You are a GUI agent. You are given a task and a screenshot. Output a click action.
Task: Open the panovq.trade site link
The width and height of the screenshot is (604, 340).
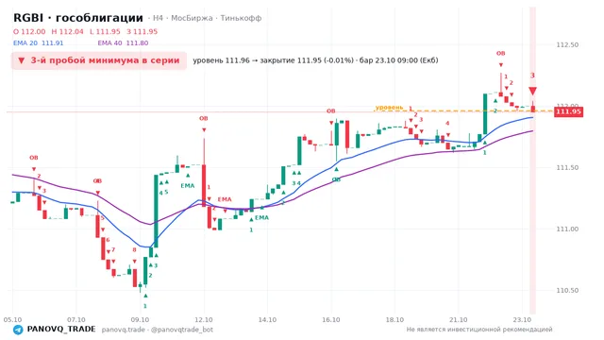[124, 330]
